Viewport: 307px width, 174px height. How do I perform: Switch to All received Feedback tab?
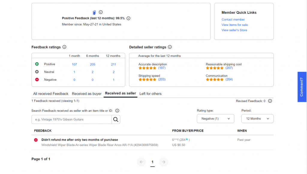[51, 94]
